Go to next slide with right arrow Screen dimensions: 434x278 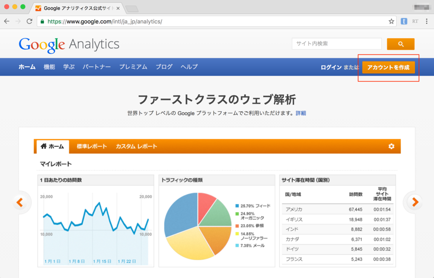tap(415, 202)
